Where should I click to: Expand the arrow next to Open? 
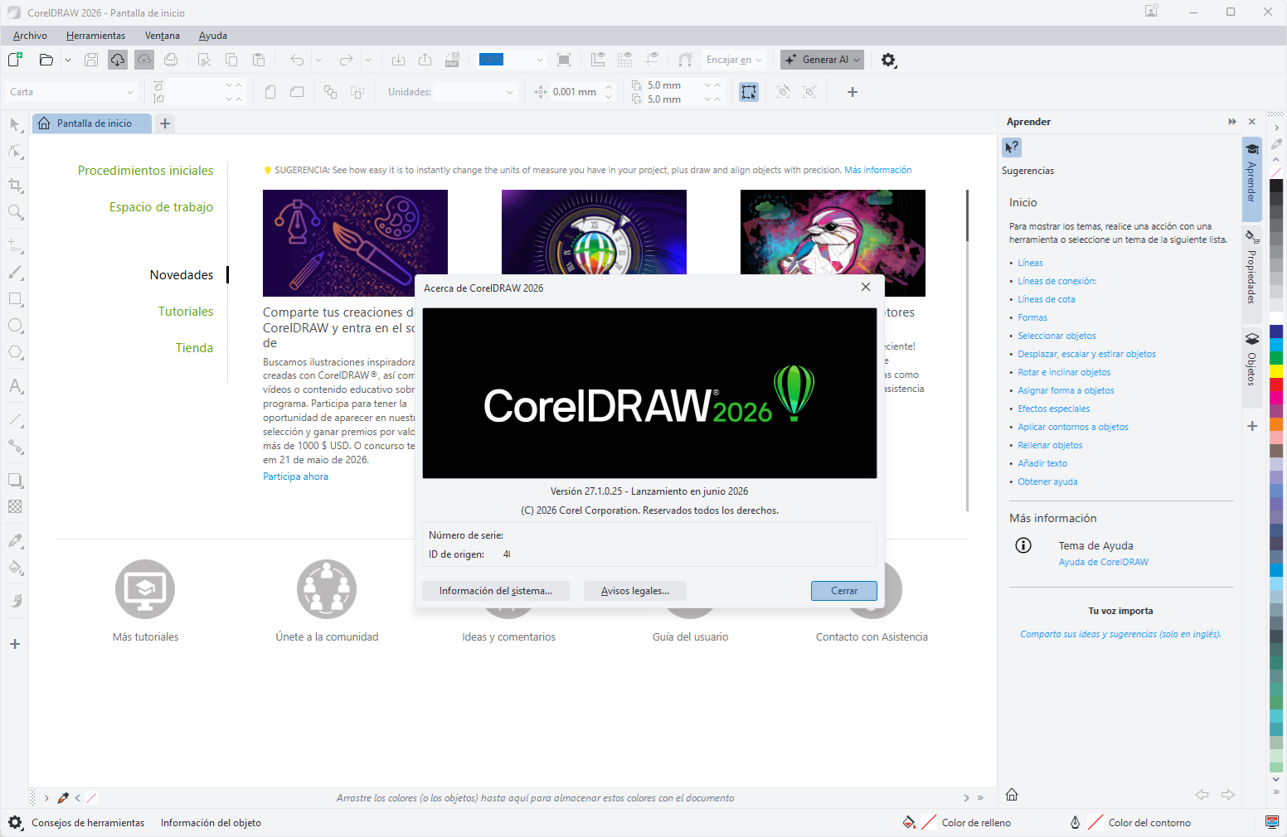coord(68,60)
